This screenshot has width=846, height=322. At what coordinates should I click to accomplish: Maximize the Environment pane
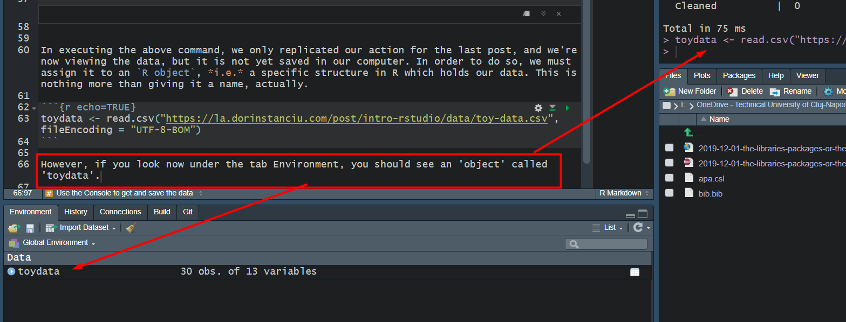tap(642, 213)
